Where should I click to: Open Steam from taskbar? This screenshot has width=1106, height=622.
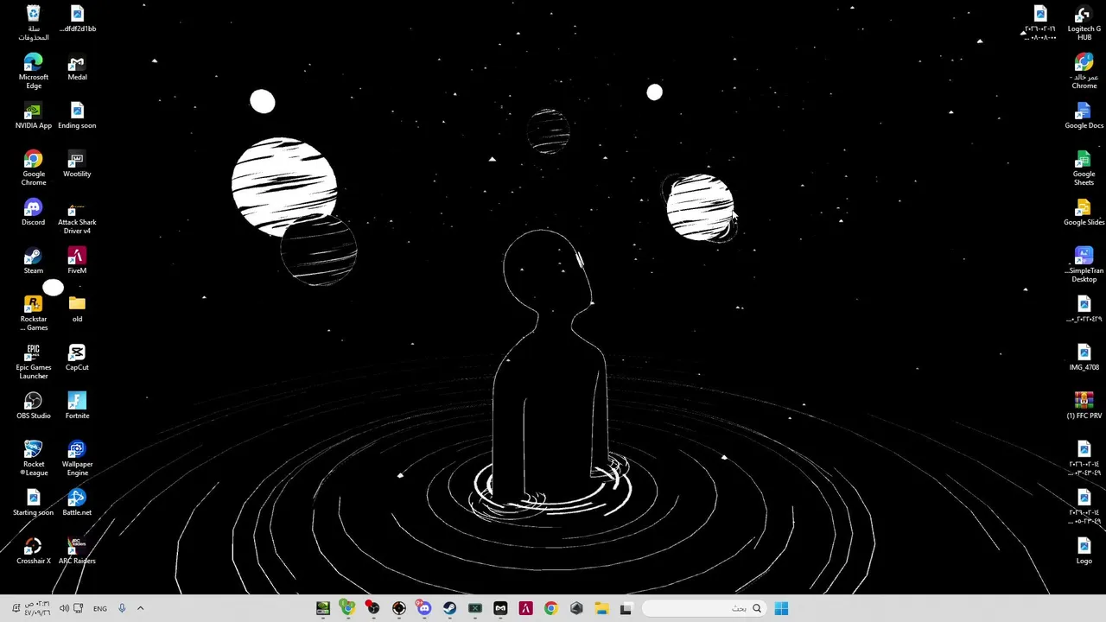pos(449,609)
